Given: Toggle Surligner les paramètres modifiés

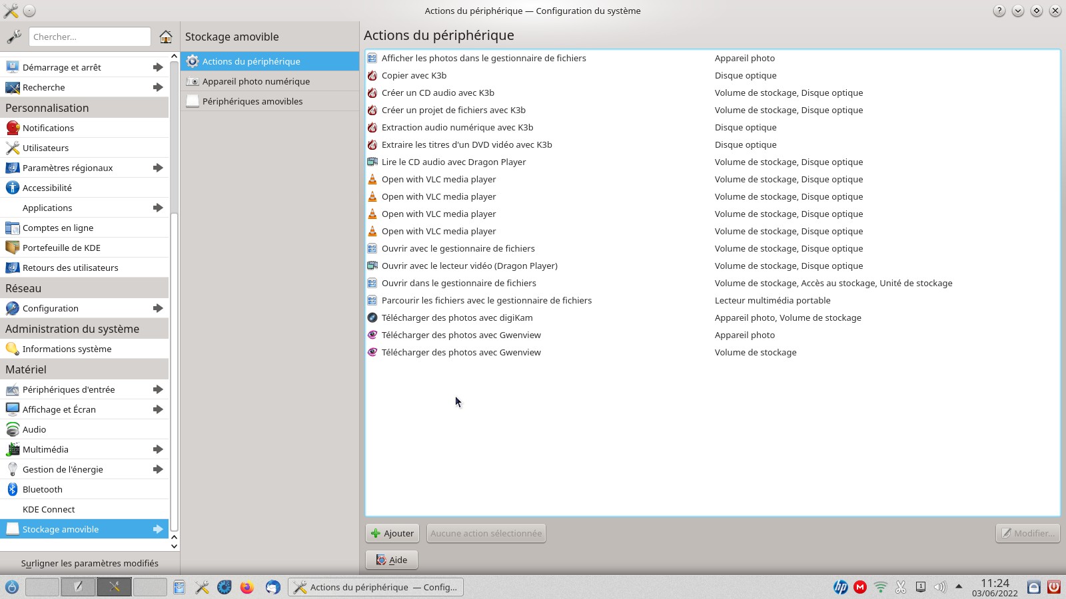Looking at the screenshot, I should [x=89, y=563].
